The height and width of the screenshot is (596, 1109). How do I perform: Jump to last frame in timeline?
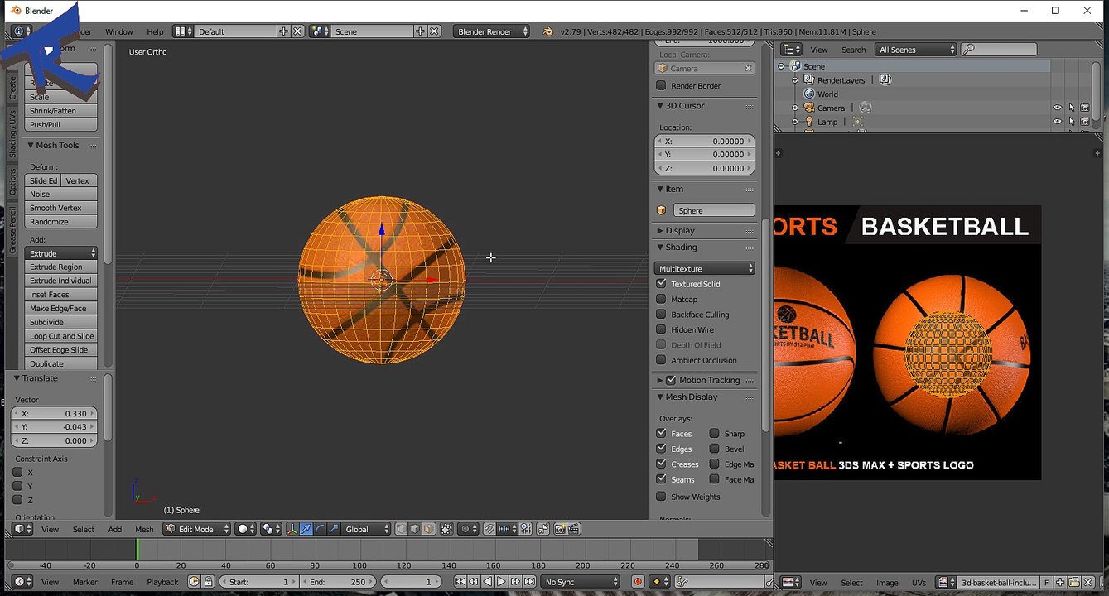pos(529,582)
